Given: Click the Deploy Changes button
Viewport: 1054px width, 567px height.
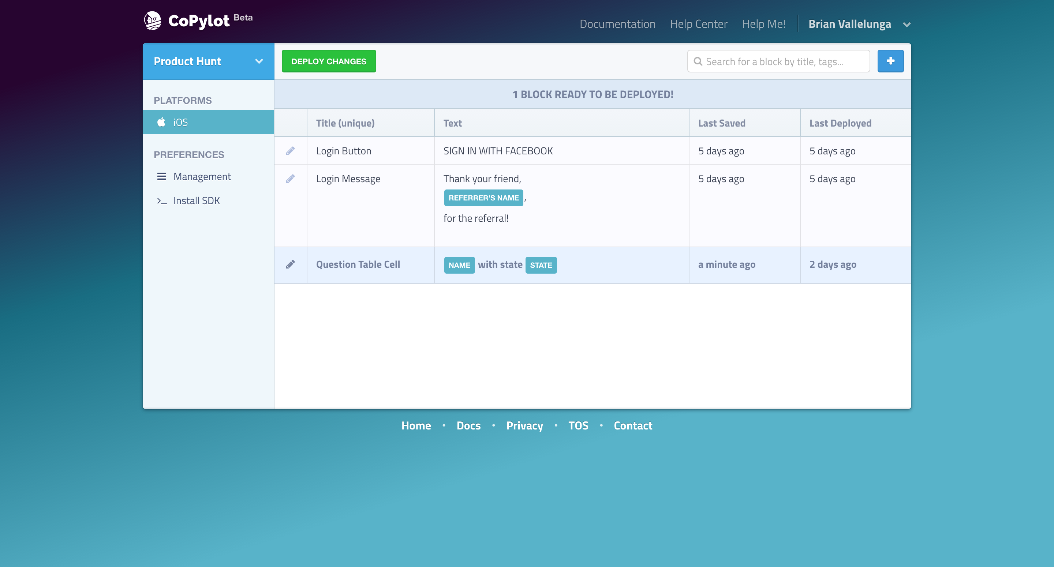Looking at the screenshot, I should tap(329, 61).
